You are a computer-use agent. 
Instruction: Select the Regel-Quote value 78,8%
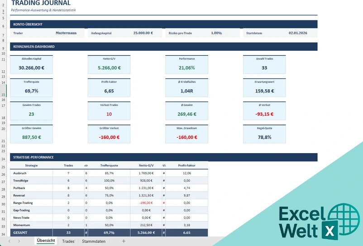point(264,137)
